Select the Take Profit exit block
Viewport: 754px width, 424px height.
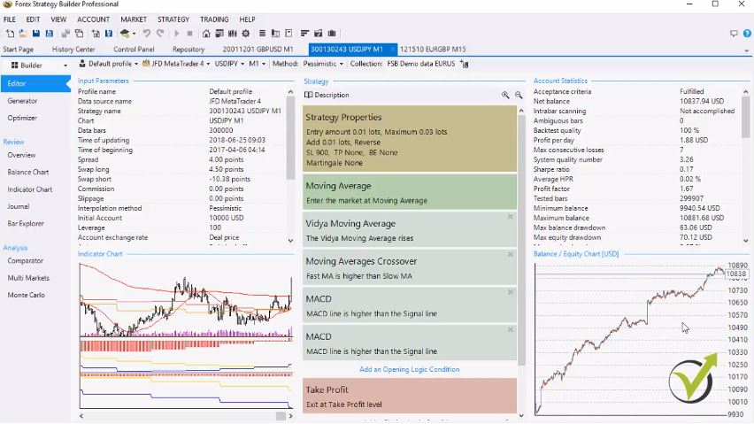[410, 396]
